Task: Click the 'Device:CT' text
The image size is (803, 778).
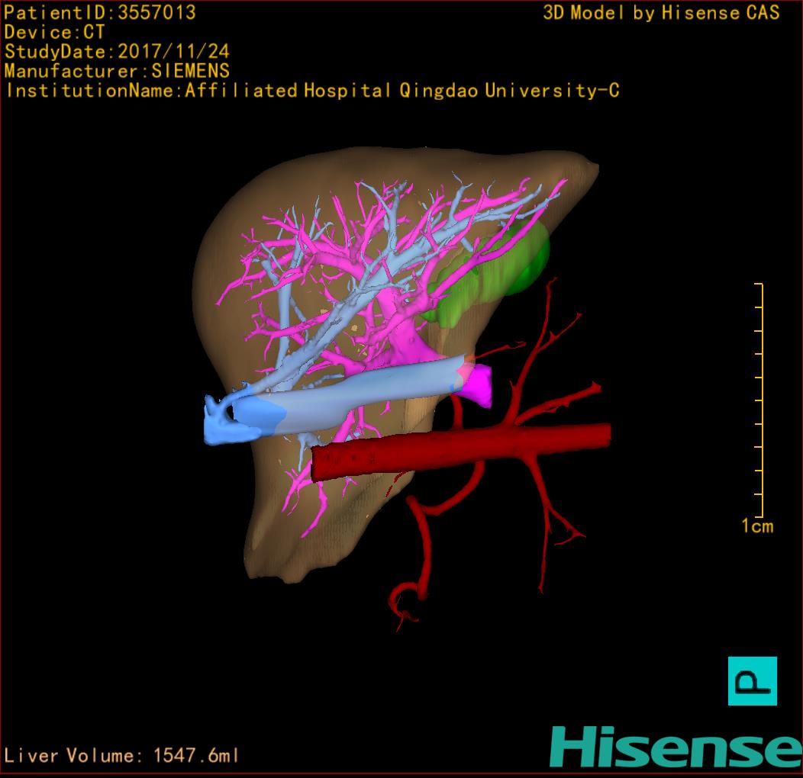Action: 54,32
